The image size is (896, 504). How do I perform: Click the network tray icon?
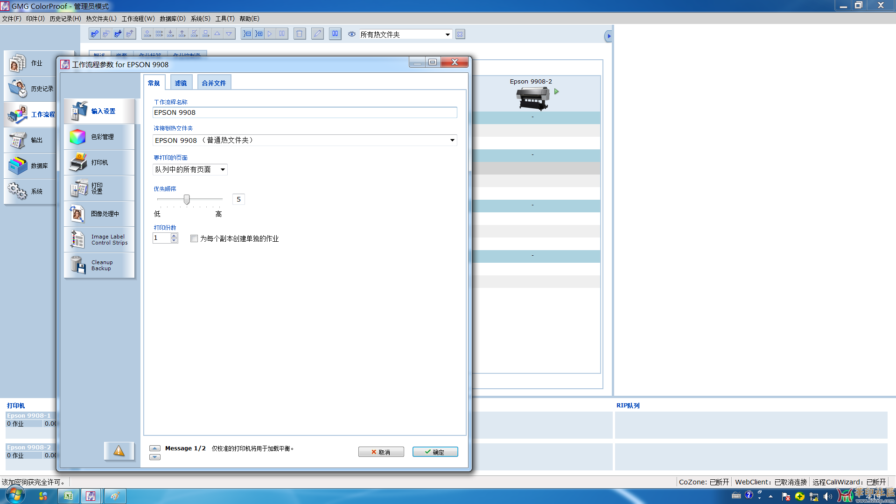tap(814, 497)
